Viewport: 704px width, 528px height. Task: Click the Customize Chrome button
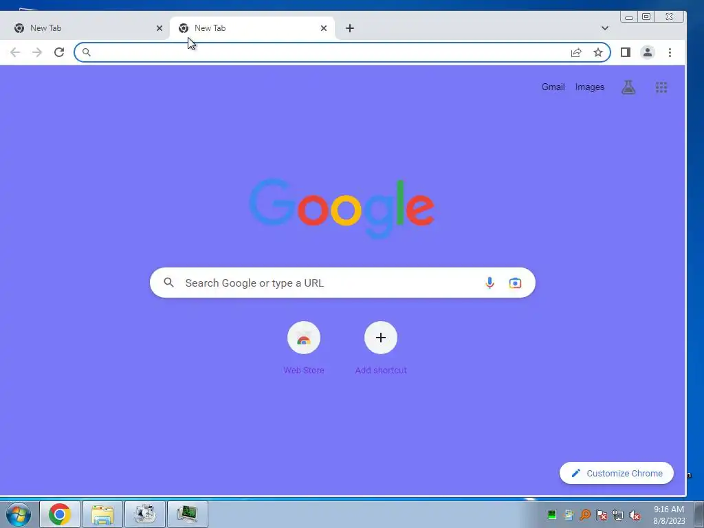point(617,473)
